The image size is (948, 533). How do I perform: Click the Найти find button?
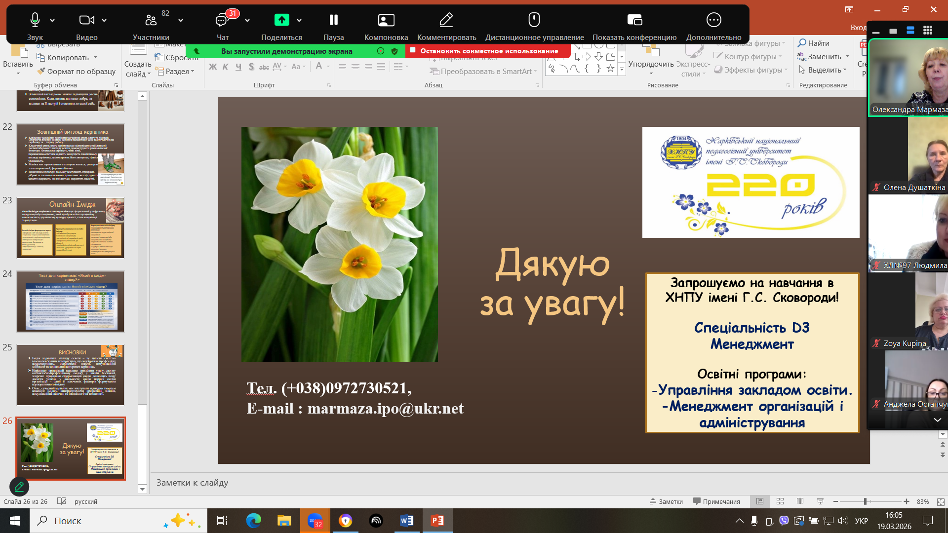(814, 43)
